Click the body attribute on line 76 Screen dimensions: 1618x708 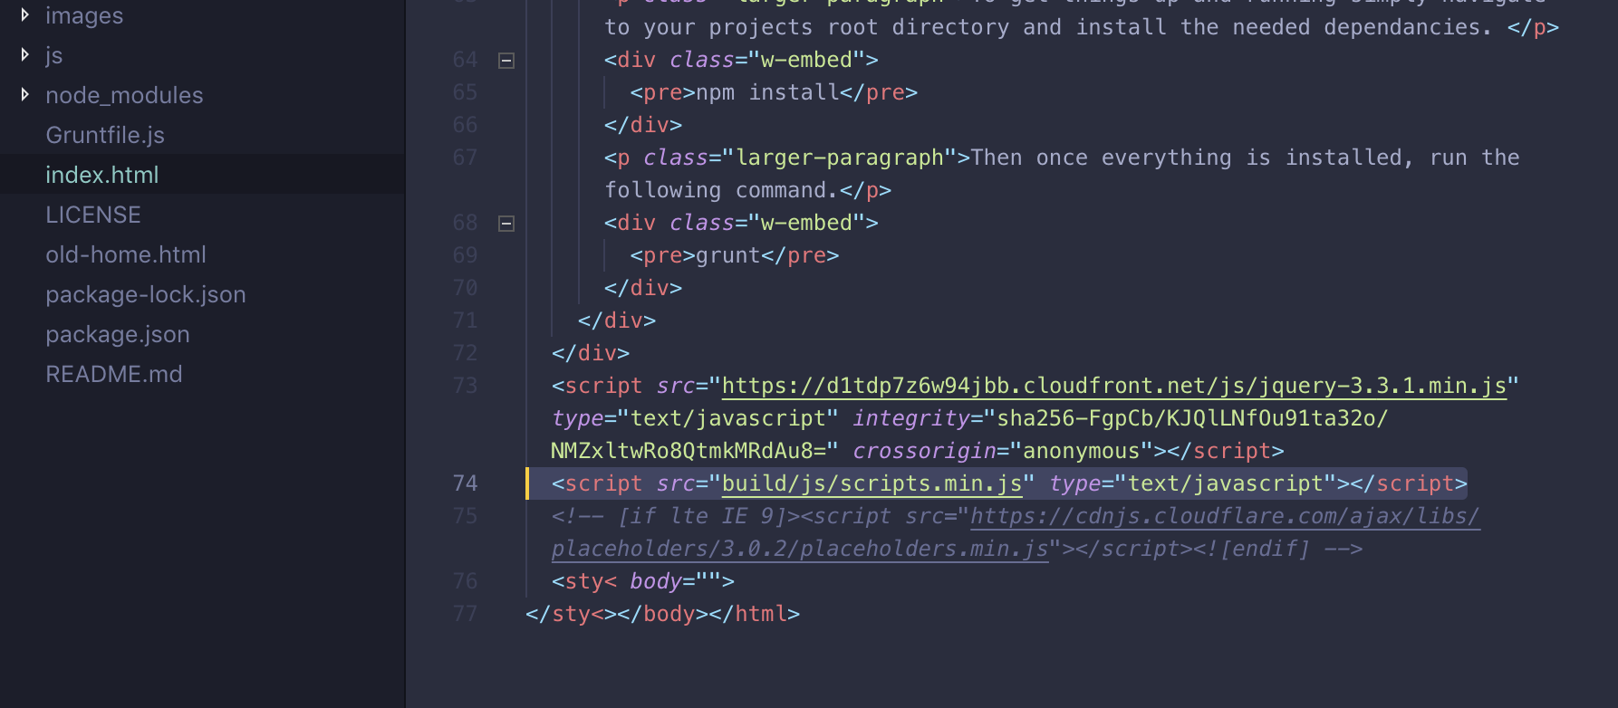[656, 581]
